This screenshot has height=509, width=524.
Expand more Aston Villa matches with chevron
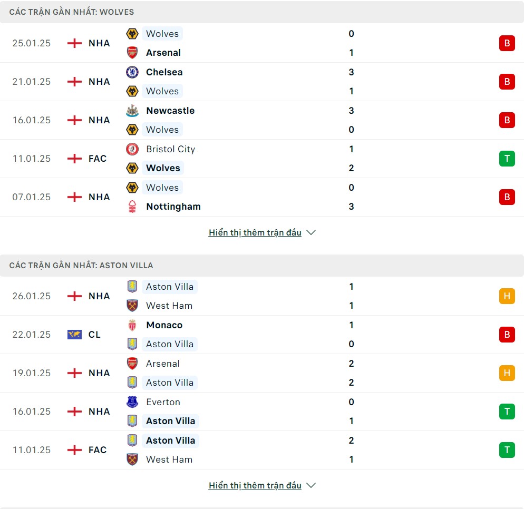click(311, 485)
